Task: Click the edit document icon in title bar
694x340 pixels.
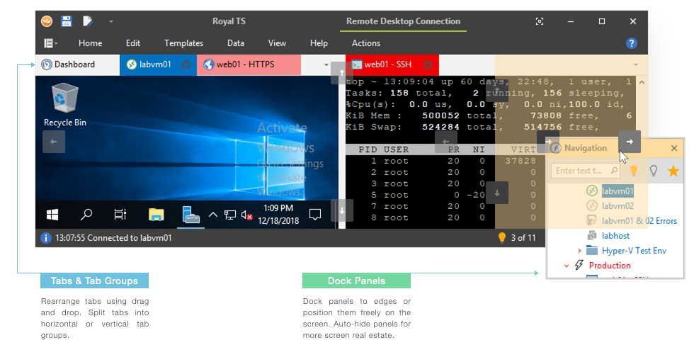Action: 87,21
